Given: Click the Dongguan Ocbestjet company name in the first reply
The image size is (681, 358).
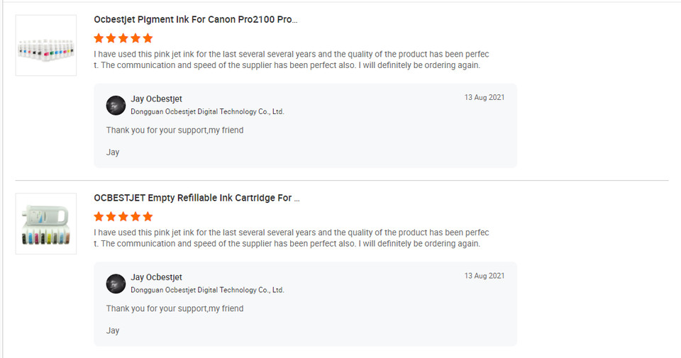Looking at the screenshot, I should [207, 112].
